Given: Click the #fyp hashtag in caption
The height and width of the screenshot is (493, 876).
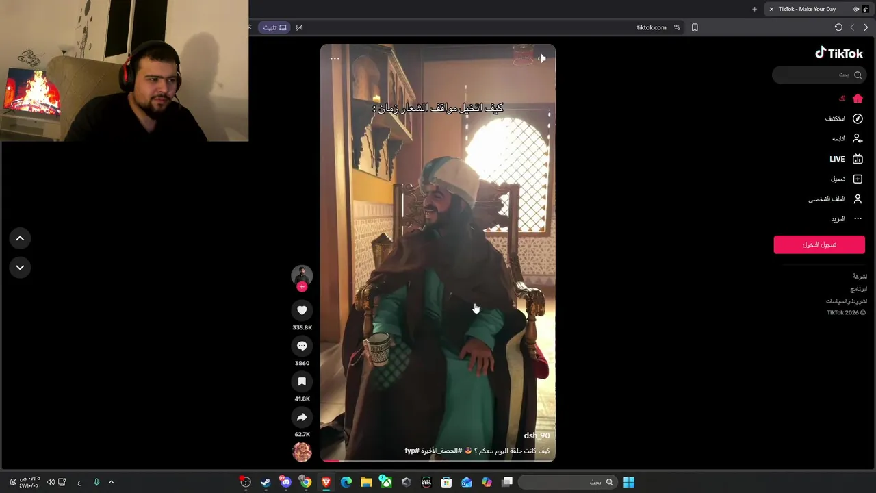Looking at the screenshot, I should tap(412, 451).
